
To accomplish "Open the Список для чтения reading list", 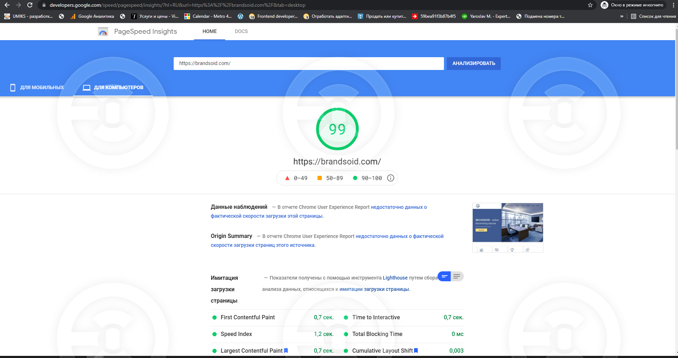I will click(653, 16).
